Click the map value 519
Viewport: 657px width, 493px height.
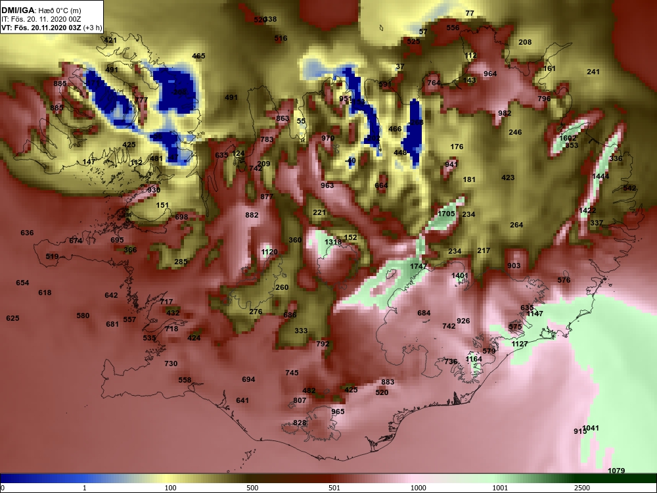tap(52, 256)
